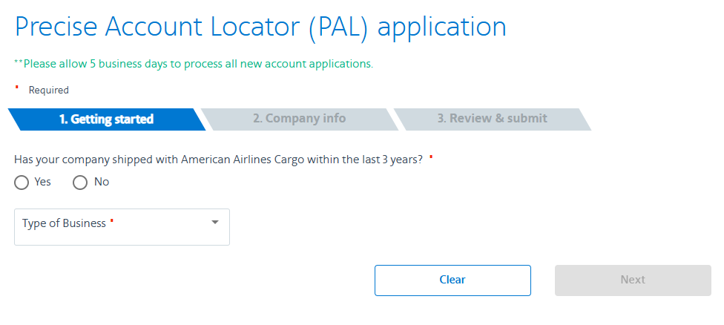Click the "Yes" option label text
Viewport: 724px width, 325px height.
point(42,182)
